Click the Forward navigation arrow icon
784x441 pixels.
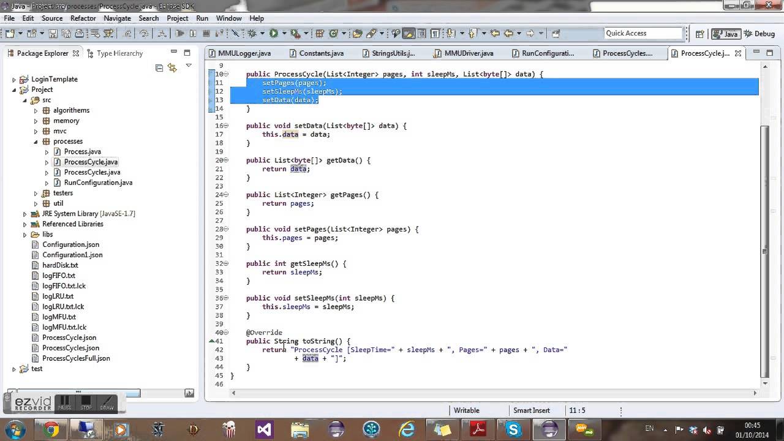[530, 34]
